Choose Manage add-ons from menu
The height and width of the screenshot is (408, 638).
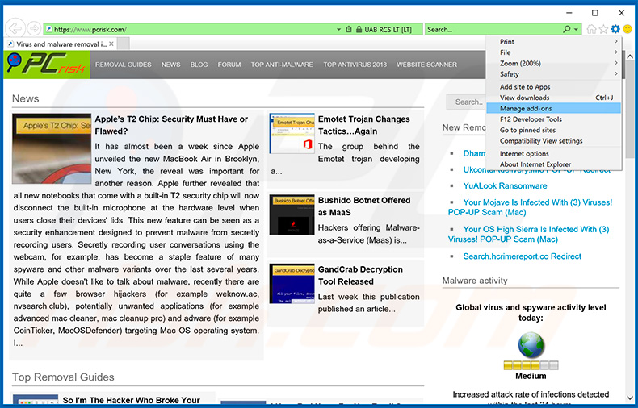click(554, 109)
